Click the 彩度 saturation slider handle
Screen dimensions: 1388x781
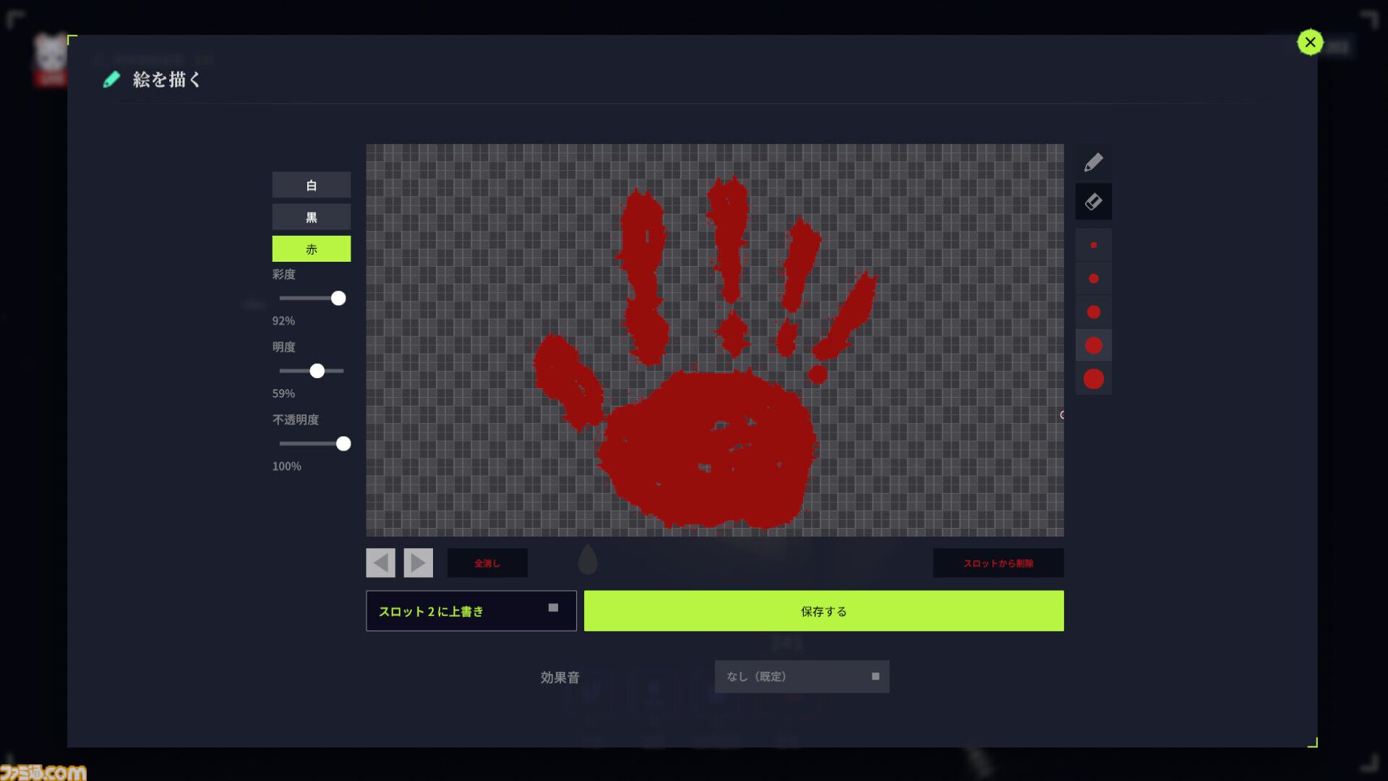click(338, 298)
